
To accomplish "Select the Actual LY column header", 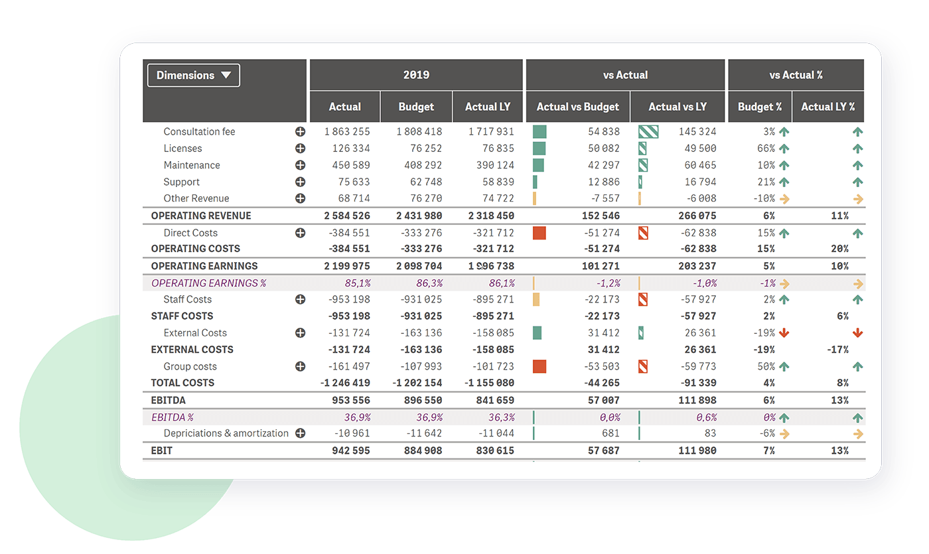I will (x=488, y=107).
